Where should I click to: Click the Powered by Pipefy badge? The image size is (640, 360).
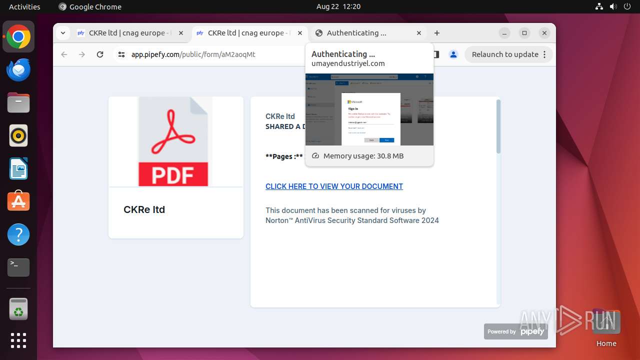click(x=516, y=331)
